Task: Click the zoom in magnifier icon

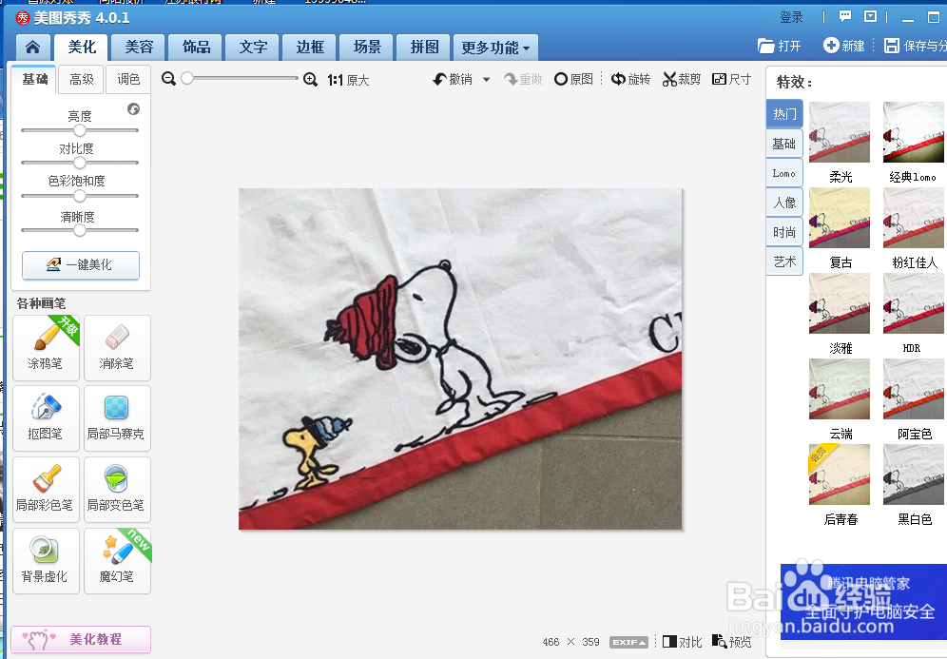Action: pos(310,79)
